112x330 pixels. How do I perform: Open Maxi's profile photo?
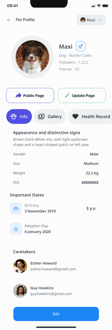[x=33, y=57]
